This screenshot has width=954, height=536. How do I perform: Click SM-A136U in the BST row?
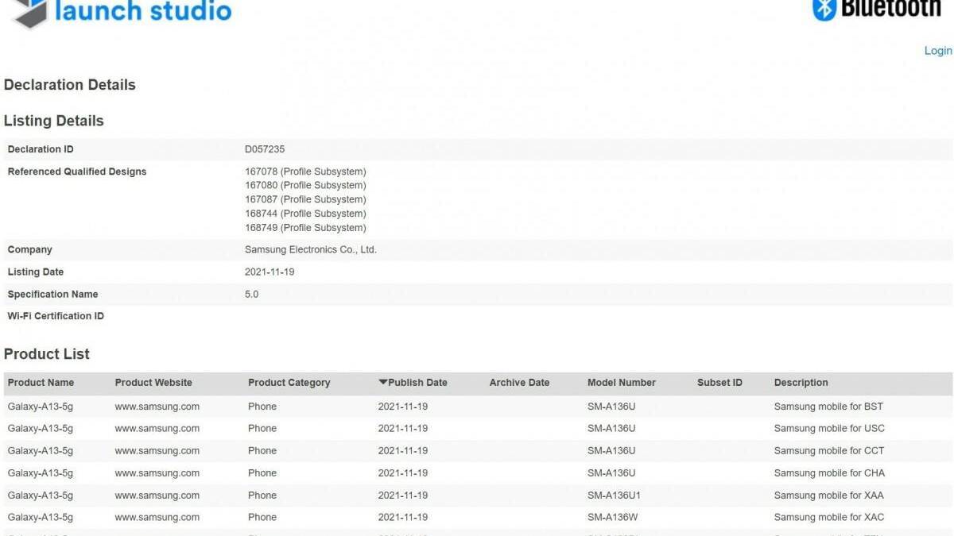click(x=611, y=407)
